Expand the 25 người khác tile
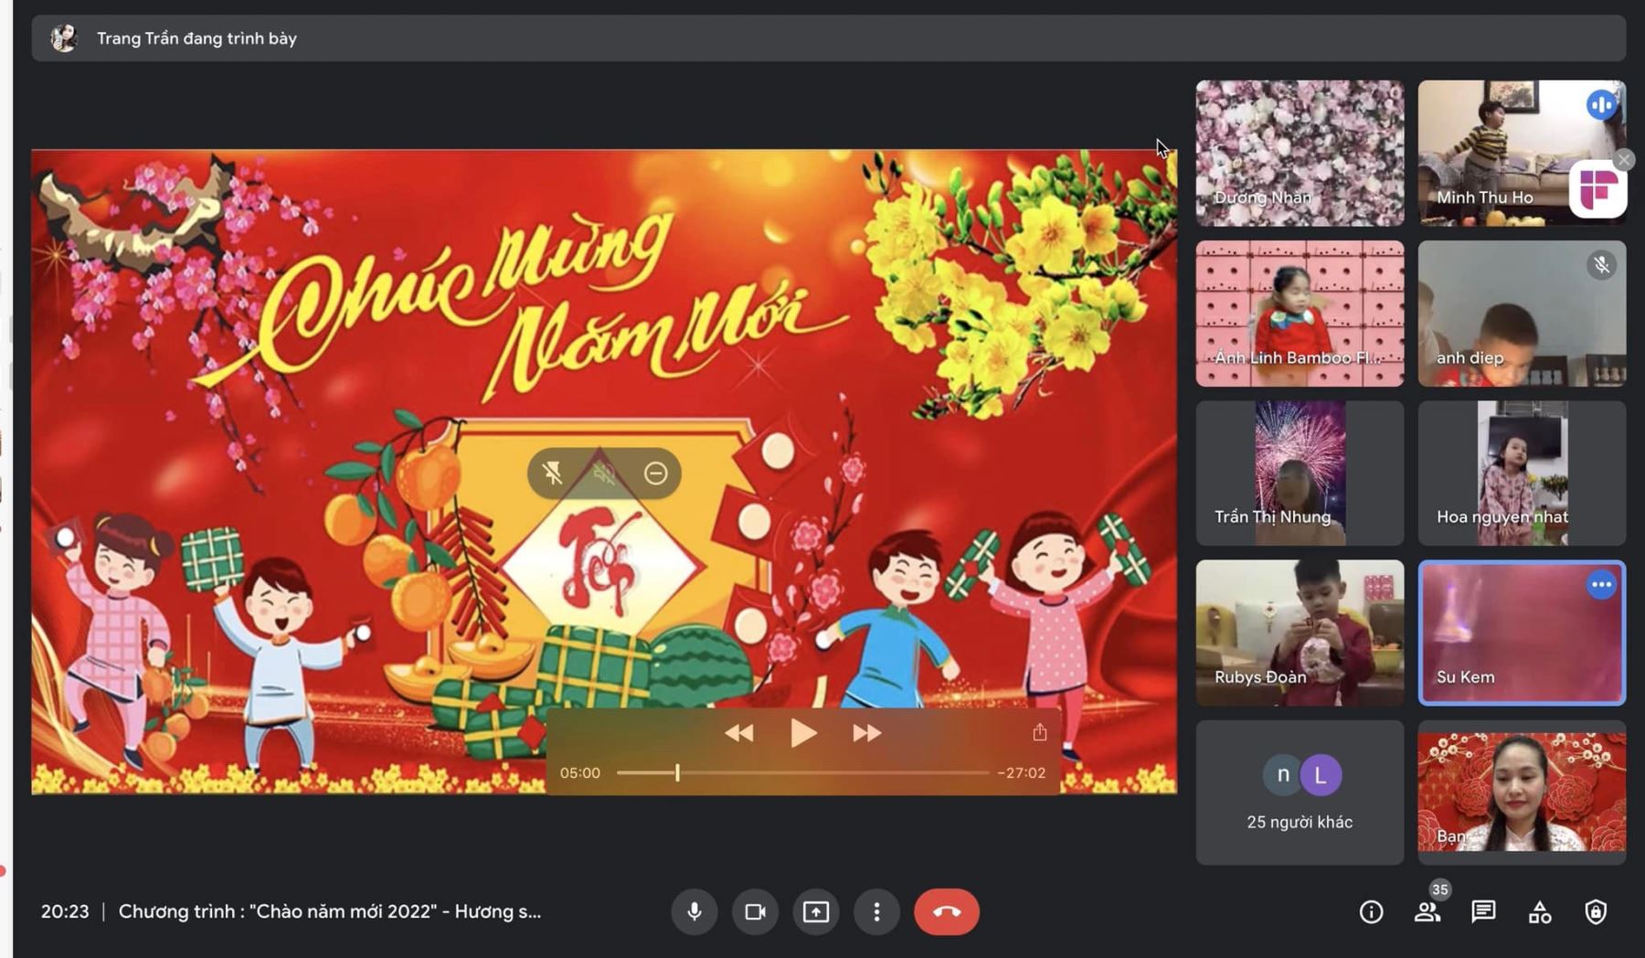Image resolution: width=1645 pixels, height=958 pixels. (1300, 793)
